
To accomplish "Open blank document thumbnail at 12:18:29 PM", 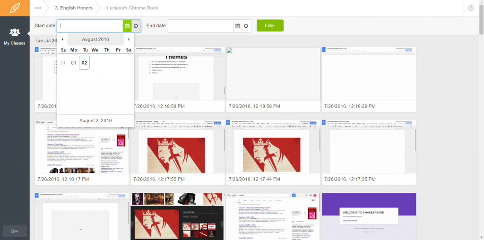I will coord(369,74).
